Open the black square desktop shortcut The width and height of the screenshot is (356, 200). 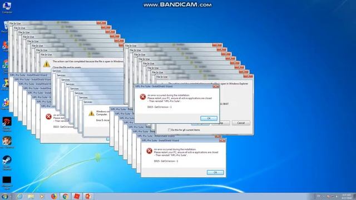(7, 183)
